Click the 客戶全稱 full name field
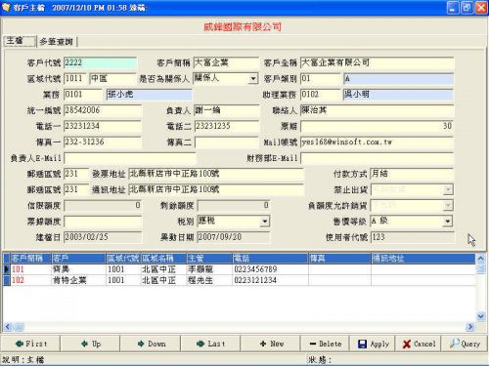Screen dimensions: 489x366 click(x=377, y=62)
